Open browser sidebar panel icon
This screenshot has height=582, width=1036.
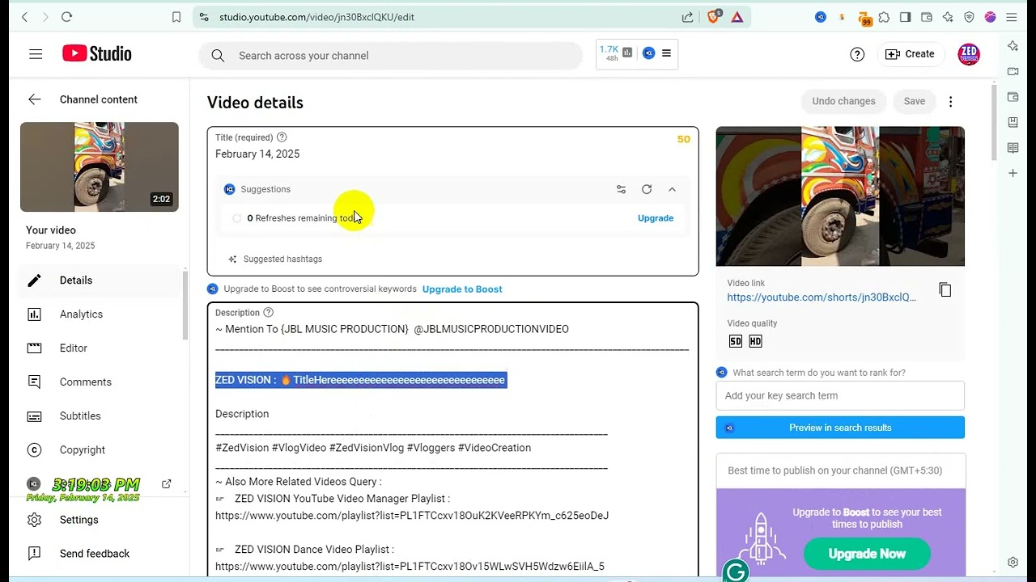coord(905,17)
